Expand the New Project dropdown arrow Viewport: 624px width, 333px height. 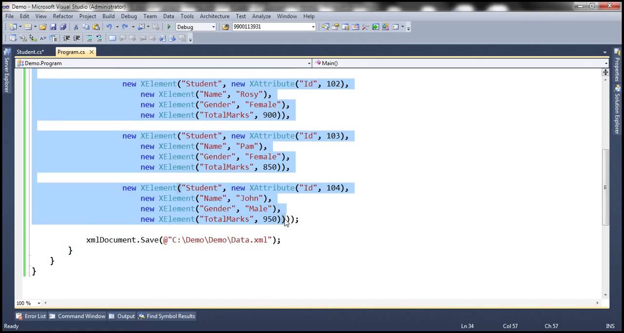[20, 27]
